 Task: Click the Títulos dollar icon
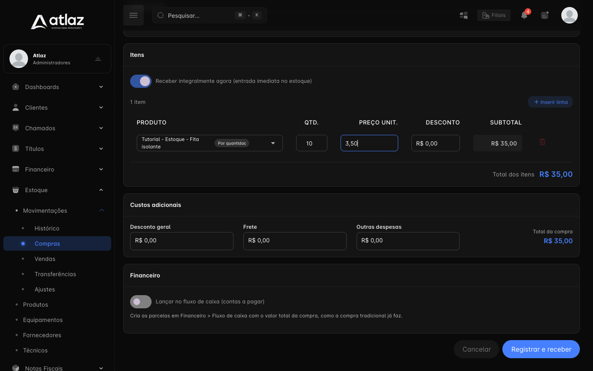16,148
